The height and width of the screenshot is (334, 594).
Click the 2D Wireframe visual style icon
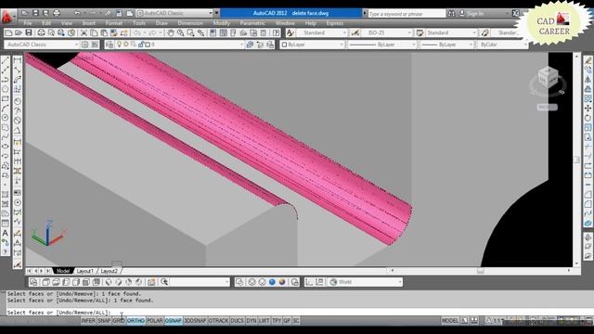[239, 282]
